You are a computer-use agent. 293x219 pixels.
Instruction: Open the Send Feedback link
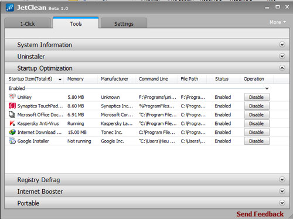tap(260, 214)
